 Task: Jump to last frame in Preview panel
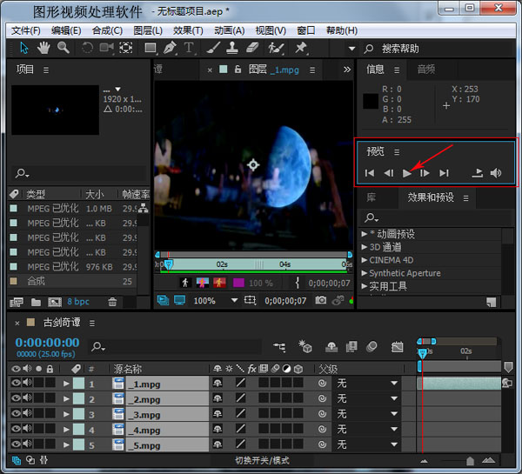tap(444, 173)
